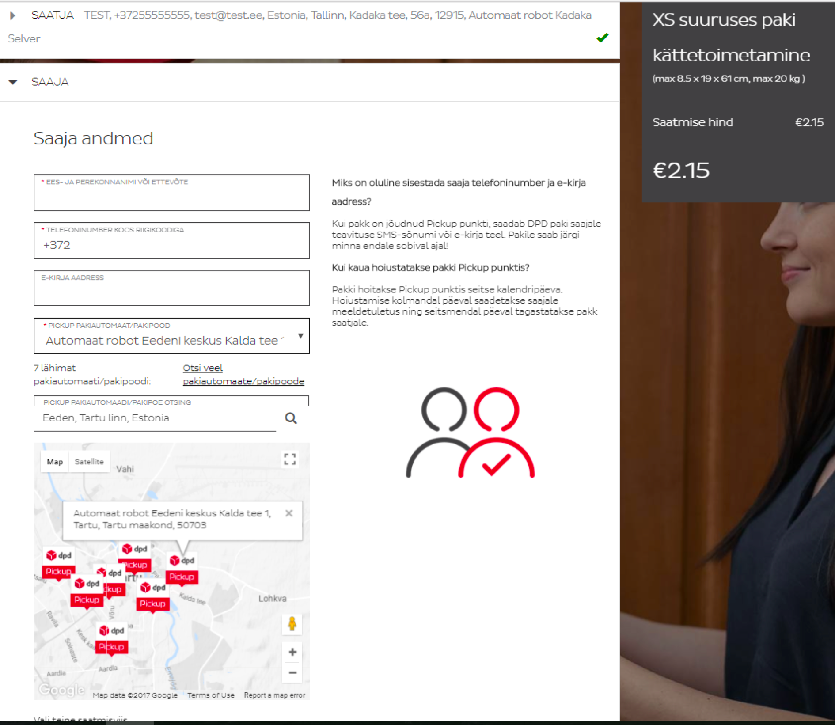835x725 pixels.
Task: Zoom out on the map
Action: [292, 673]
